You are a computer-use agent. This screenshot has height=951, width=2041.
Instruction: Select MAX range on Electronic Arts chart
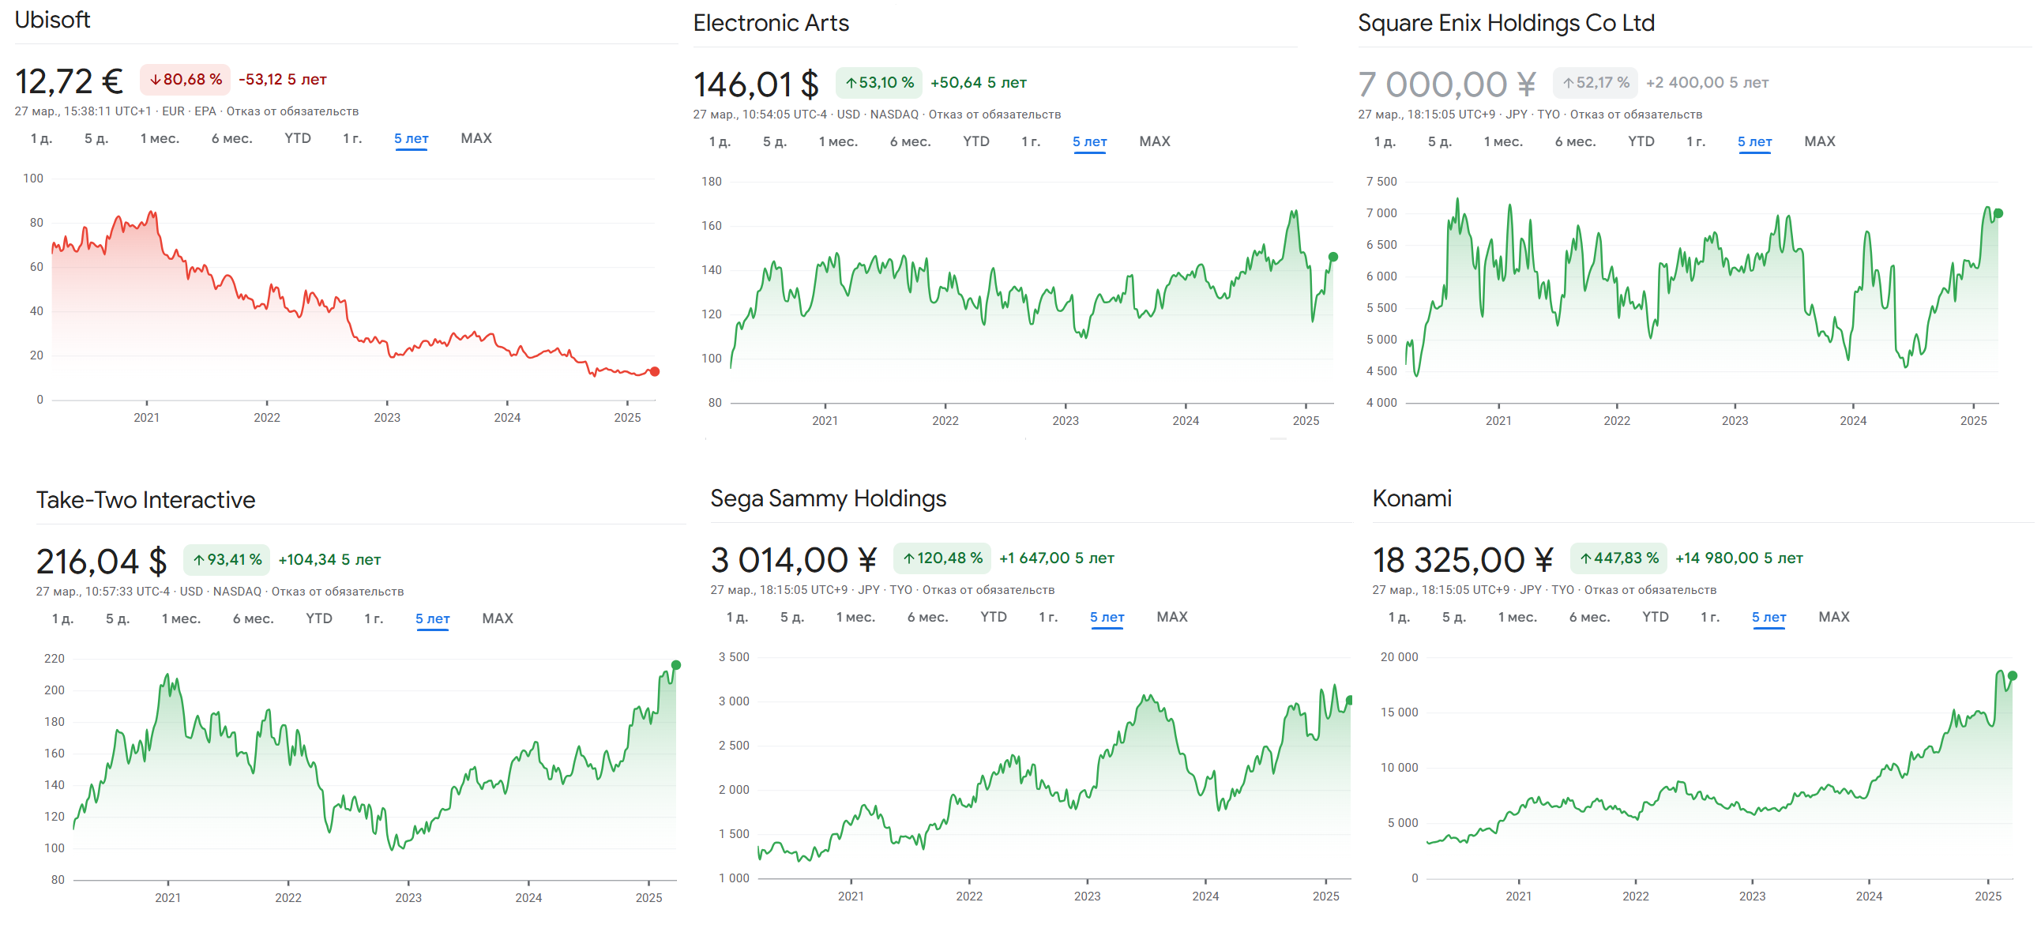pos(1155,141)
